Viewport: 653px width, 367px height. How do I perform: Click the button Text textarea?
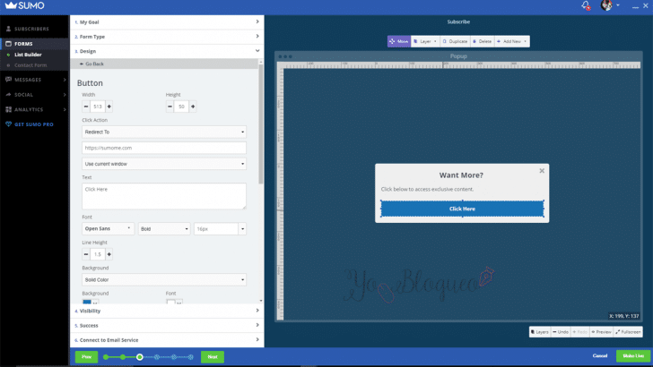point(164,196)
